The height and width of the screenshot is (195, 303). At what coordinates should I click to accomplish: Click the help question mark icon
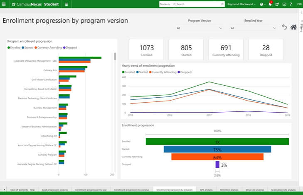pyautogui.click(x=291, y=4)
